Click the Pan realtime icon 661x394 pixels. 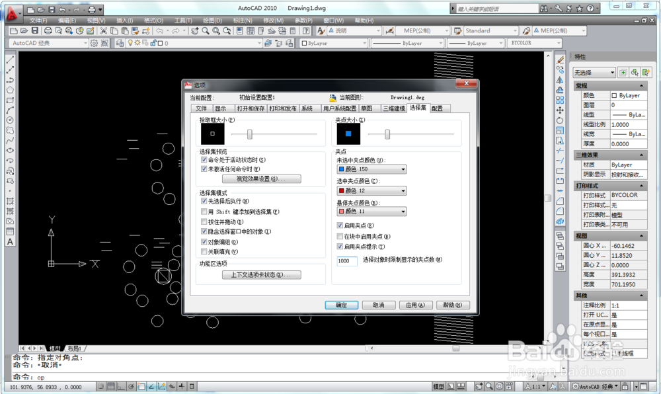click(x=195, y=31)
